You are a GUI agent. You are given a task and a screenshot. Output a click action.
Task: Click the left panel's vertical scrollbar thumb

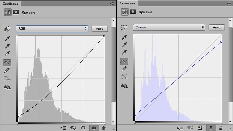pyautogui.click(x=113, y=64)
